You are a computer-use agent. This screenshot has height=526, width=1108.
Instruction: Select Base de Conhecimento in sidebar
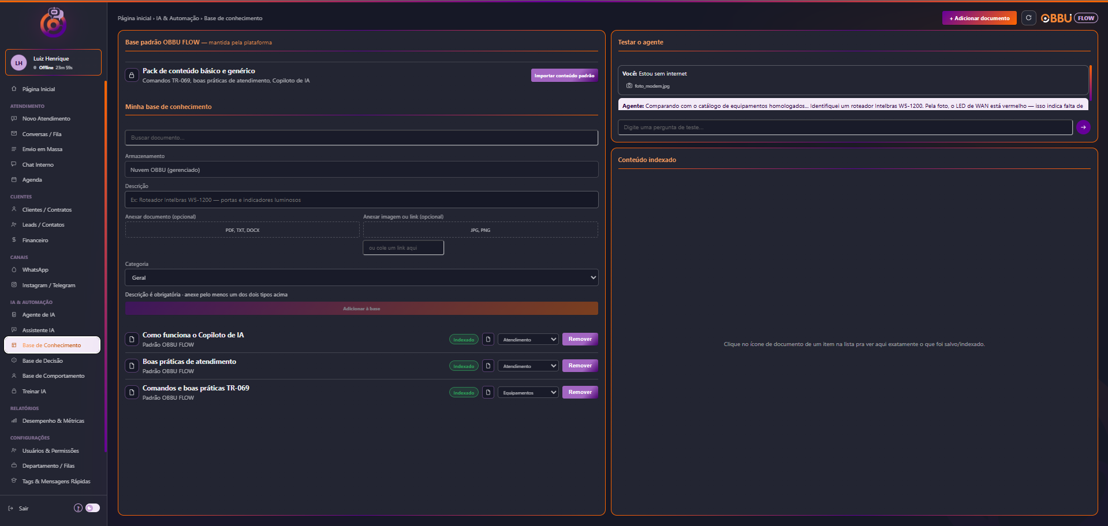[52, 345]
